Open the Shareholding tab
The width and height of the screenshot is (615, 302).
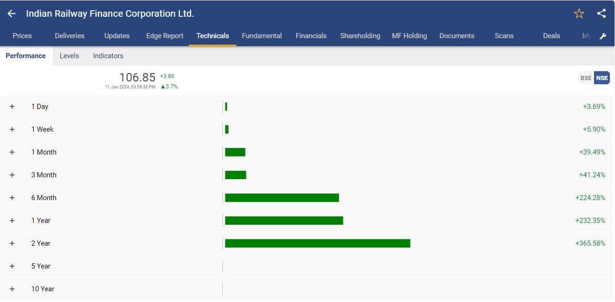pos(360,36)
